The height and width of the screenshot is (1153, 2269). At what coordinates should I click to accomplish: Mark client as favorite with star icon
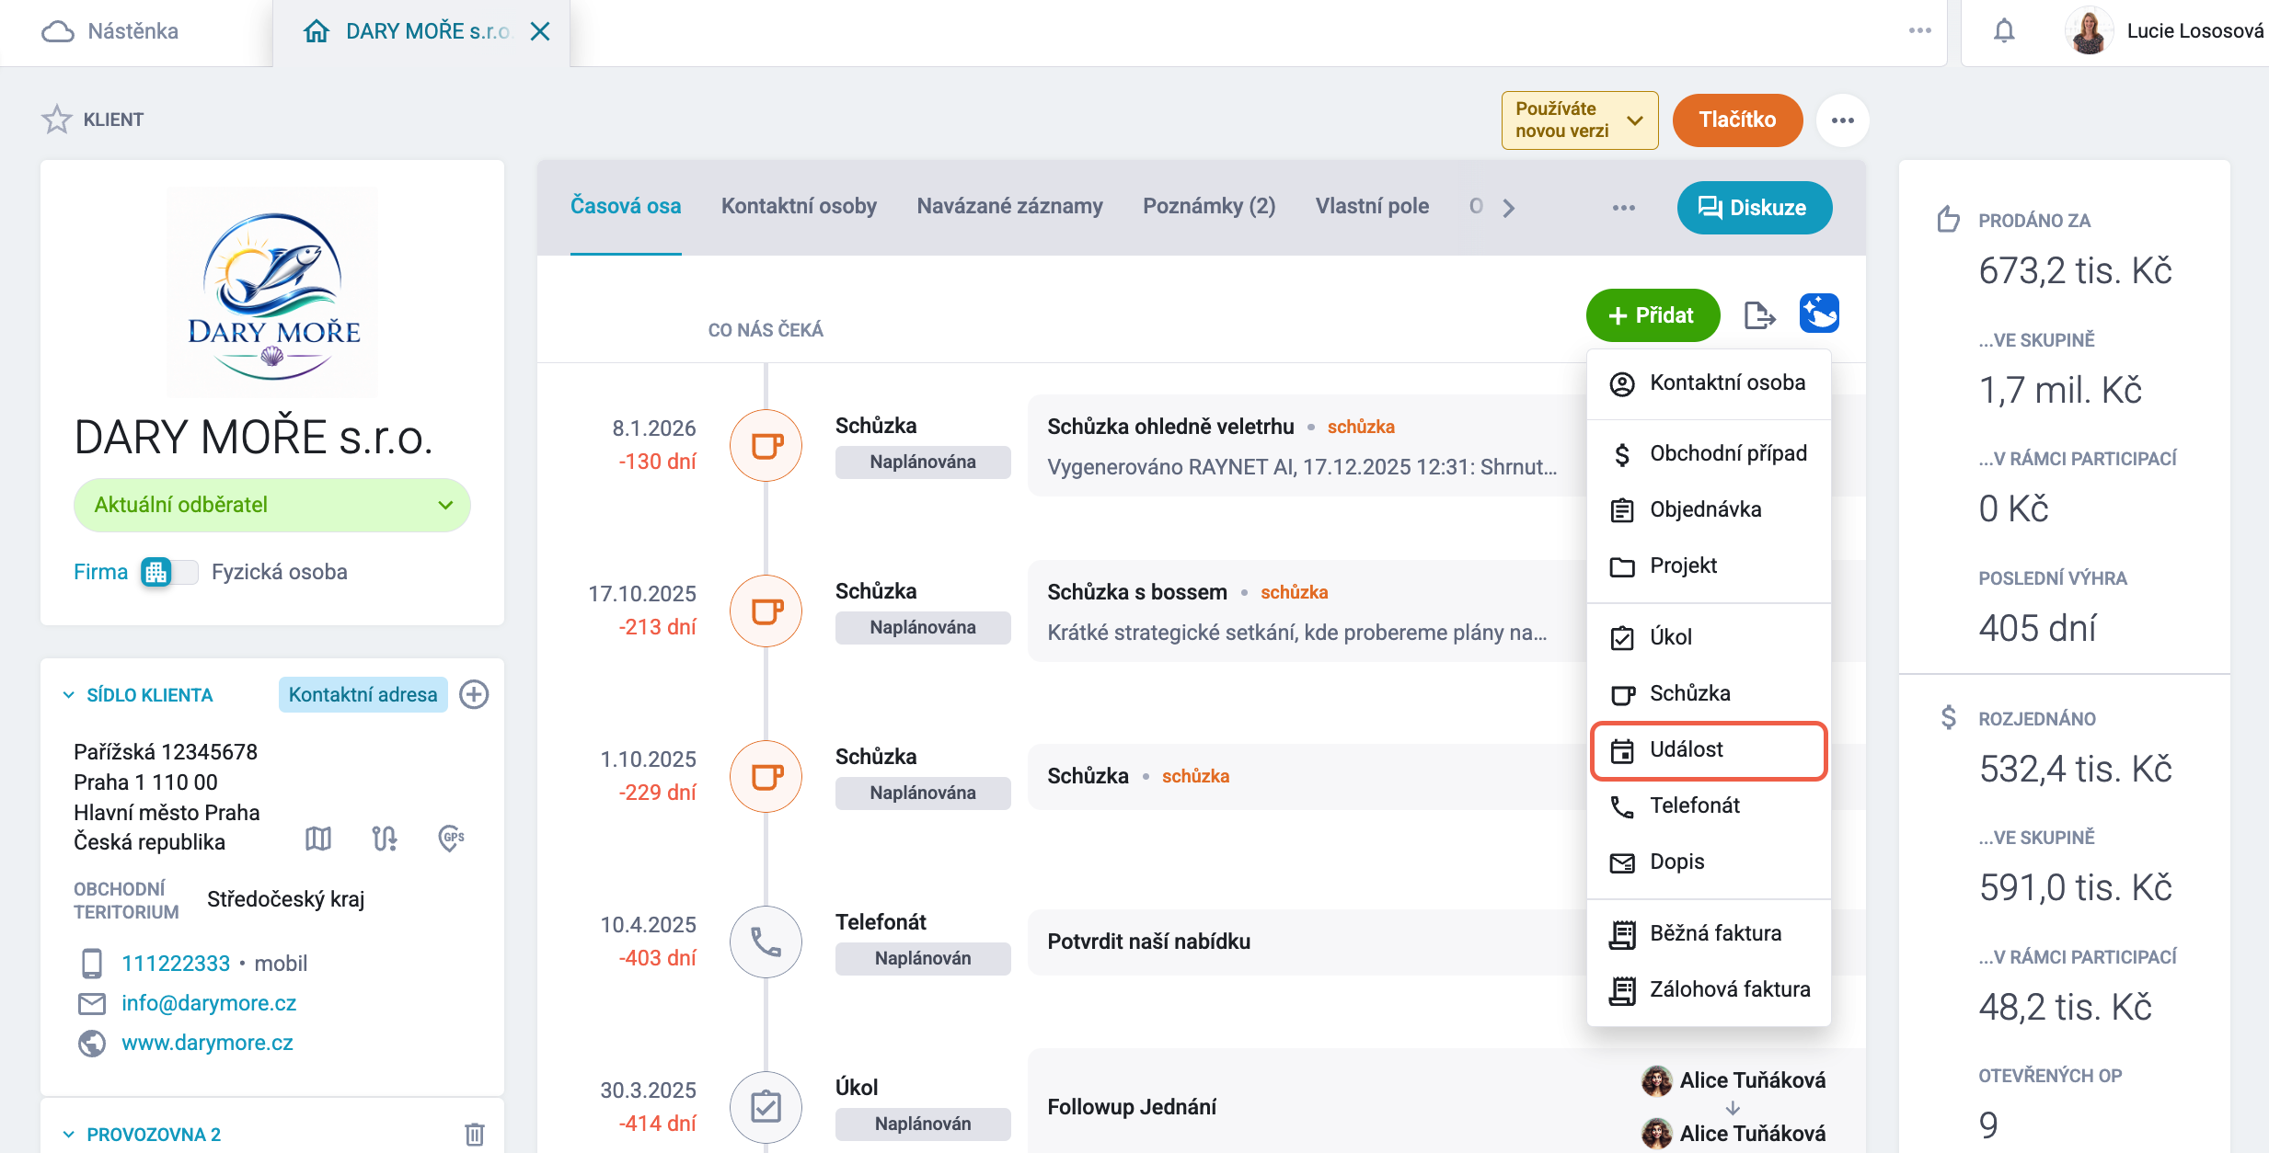[56, 120]
